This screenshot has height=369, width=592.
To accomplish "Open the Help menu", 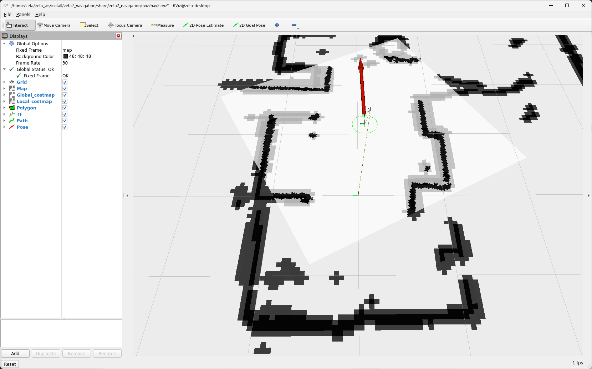I will coord(40,14).
